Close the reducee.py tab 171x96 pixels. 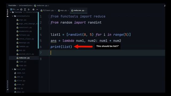tap(86, 10)
